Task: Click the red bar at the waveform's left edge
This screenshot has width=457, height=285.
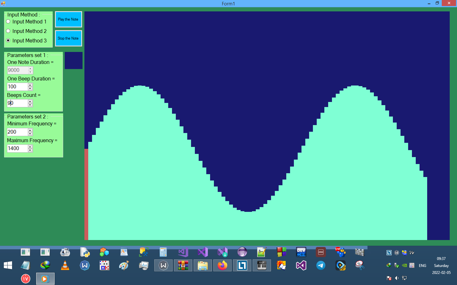Action: click(86, 194)
